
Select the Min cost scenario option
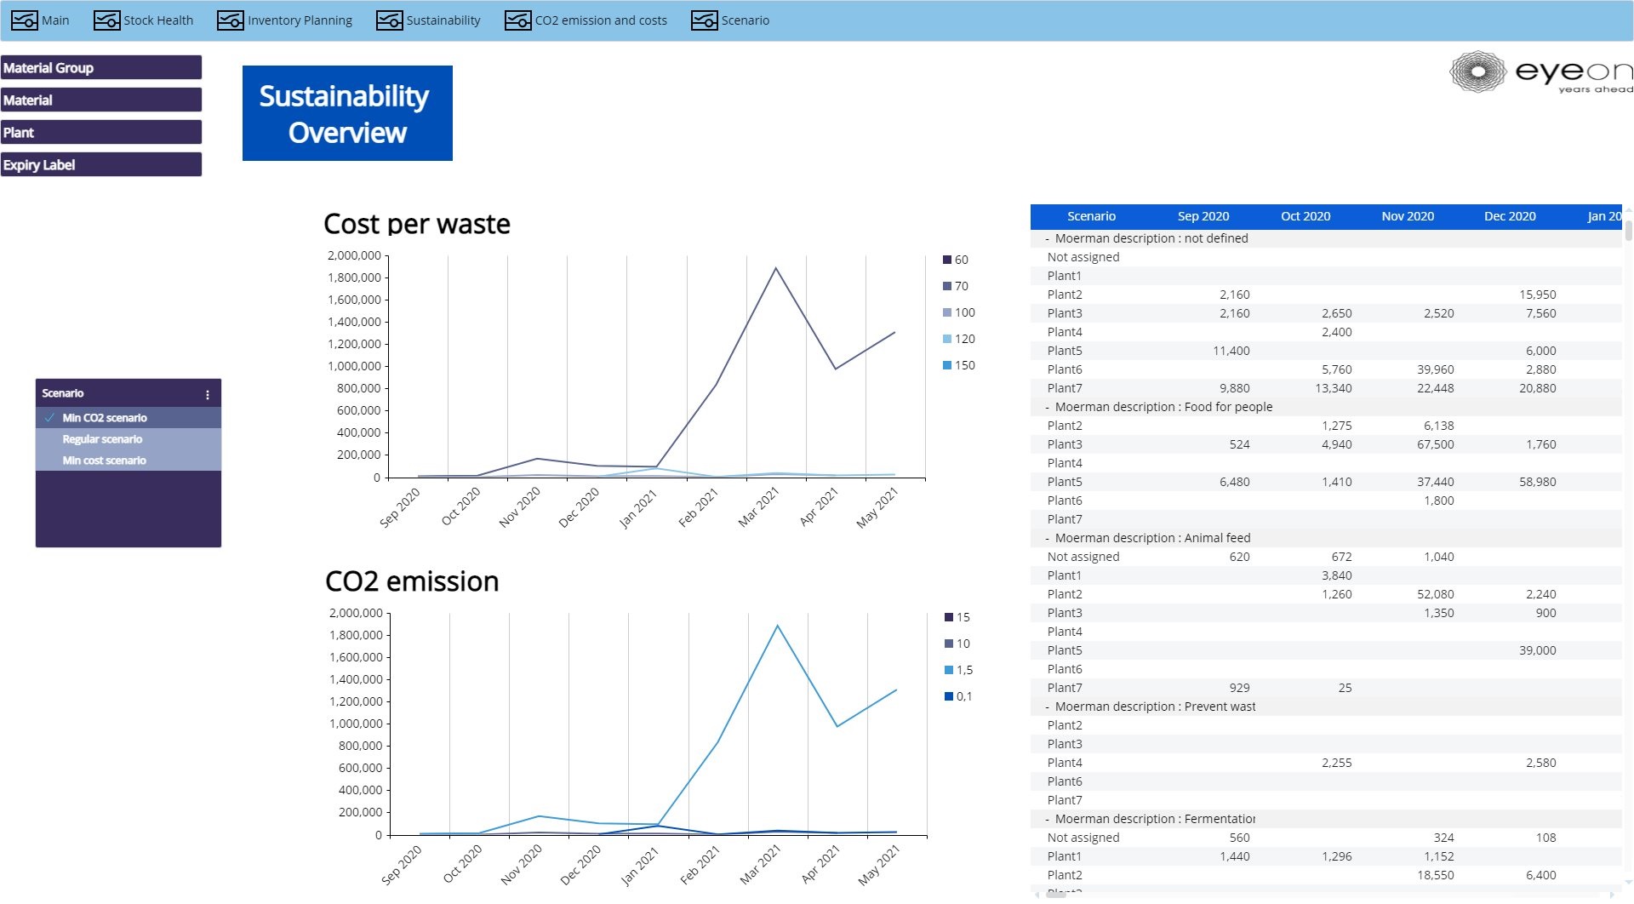pos(104,461)
